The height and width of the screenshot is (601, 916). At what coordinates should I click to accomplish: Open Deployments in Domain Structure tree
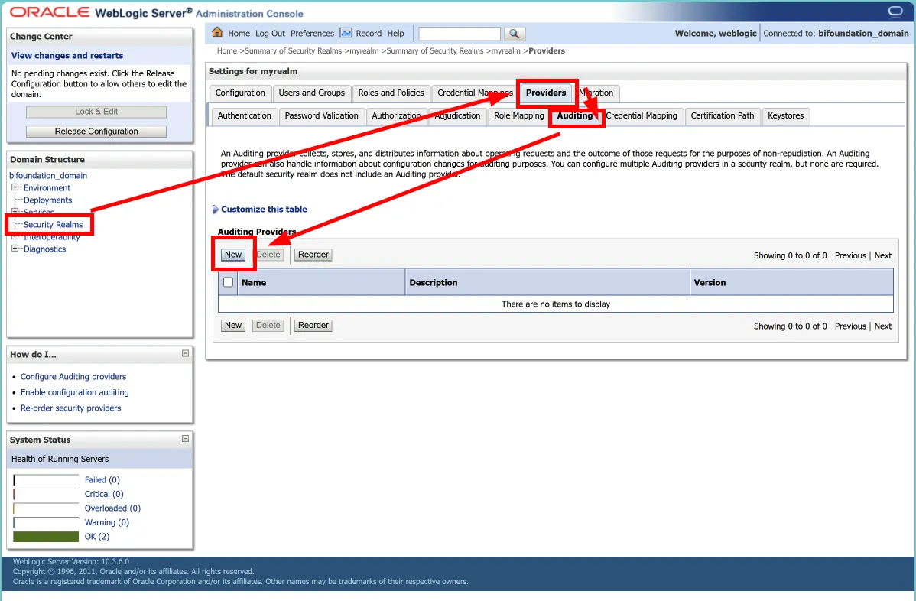pyautogui.click(x=48, y=200)
